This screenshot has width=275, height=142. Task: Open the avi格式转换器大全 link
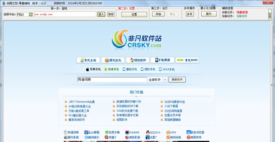tap(80, 106)
